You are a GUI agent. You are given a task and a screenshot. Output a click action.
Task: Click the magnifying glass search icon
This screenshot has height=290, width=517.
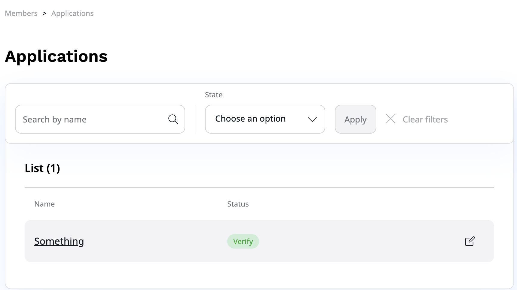173,119
